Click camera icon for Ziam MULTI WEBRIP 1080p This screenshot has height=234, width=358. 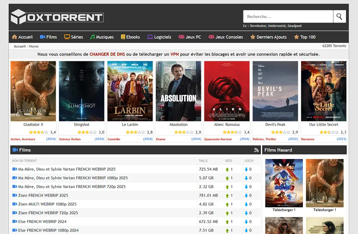tap(15, 204)
